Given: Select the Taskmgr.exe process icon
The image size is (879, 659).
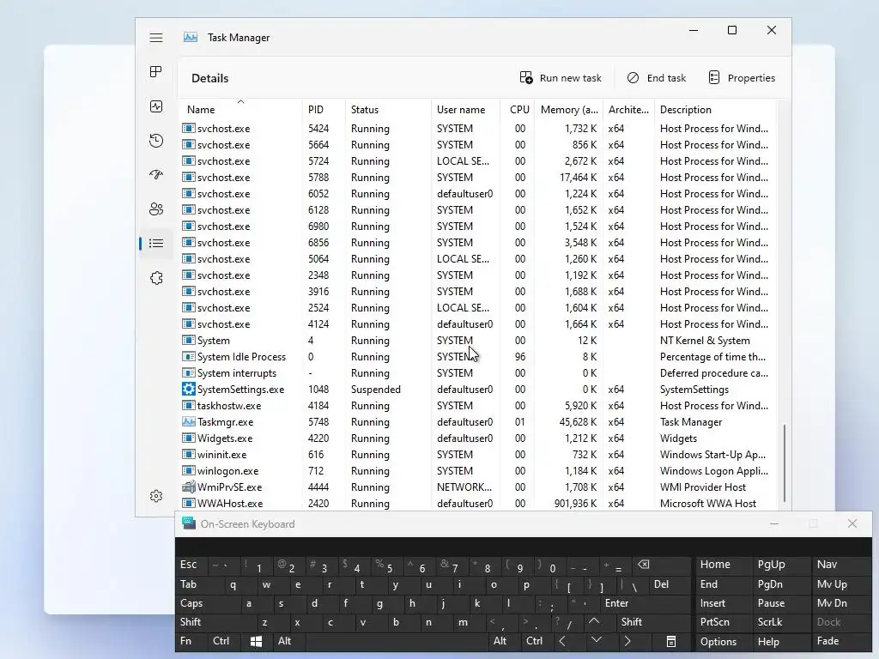Looking at the screenshot, I should point(188,422).
